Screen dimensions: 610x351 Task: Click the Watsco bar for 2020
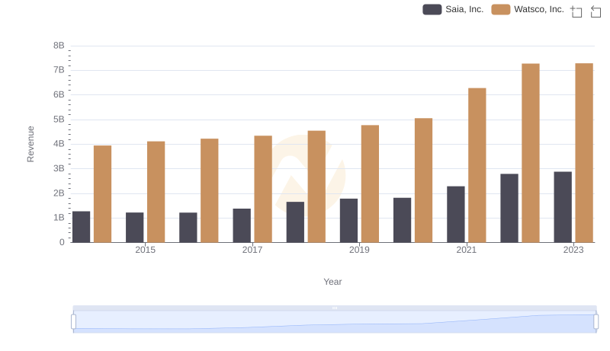[x=424, y=180]
